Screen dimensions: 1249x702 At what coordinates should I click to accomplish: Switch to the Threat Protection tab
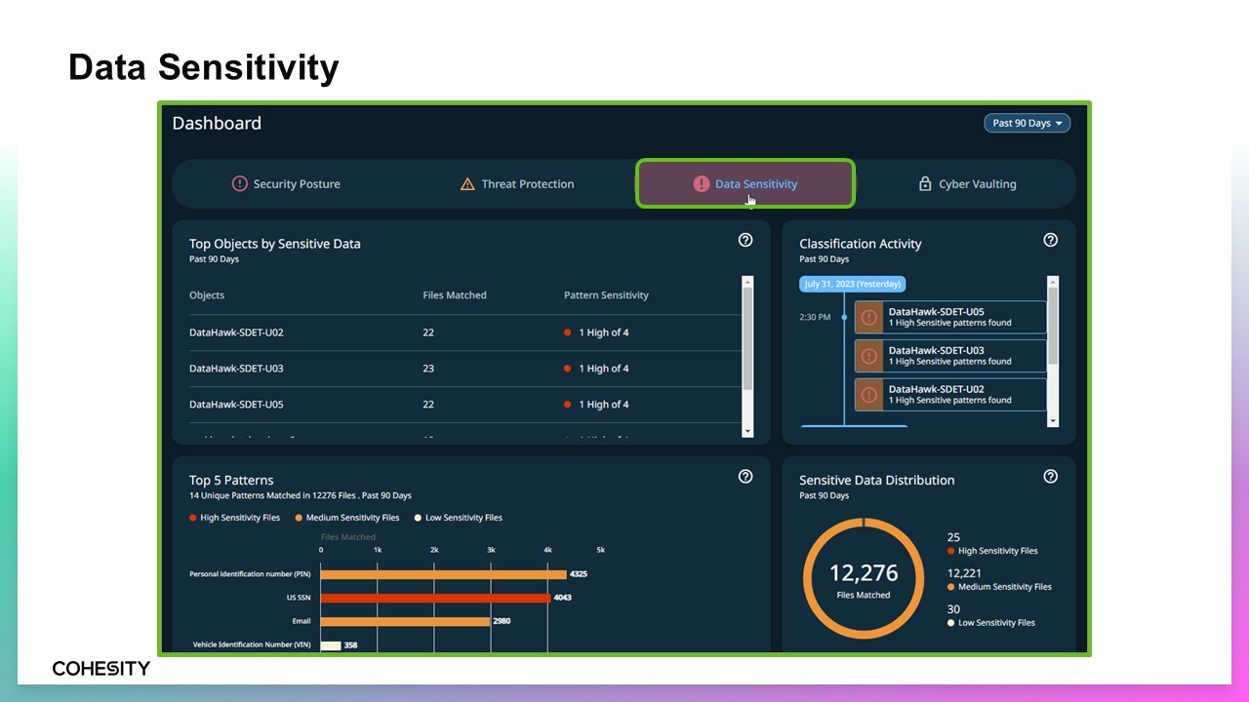point(517,183)
